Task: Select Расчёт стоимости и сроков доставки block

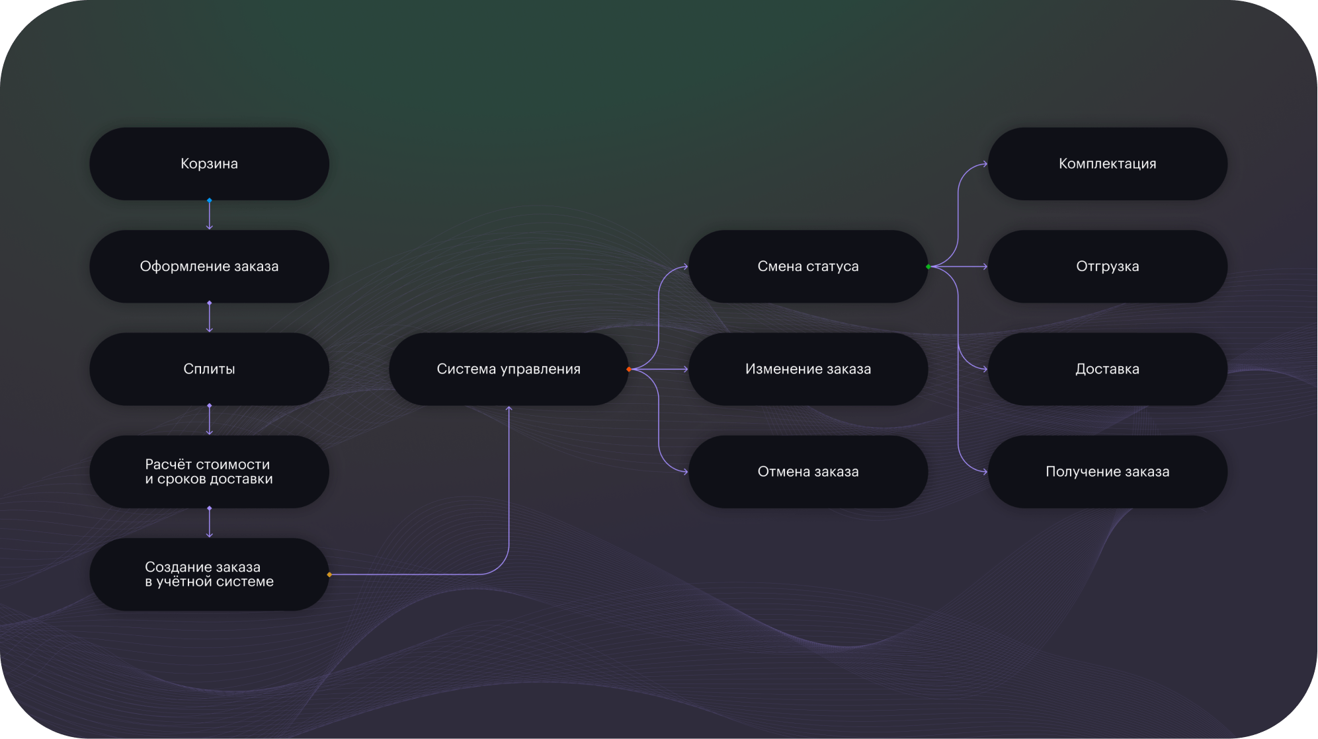Action: [209, 471]
